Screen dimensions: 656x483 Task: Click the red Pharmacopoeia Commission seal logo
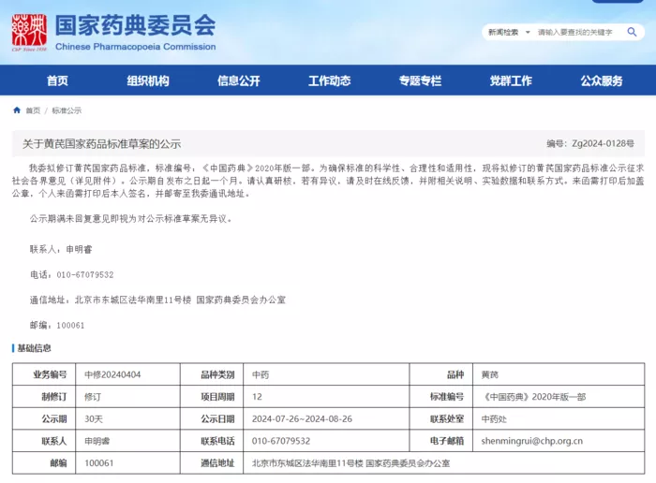[29, 33]
